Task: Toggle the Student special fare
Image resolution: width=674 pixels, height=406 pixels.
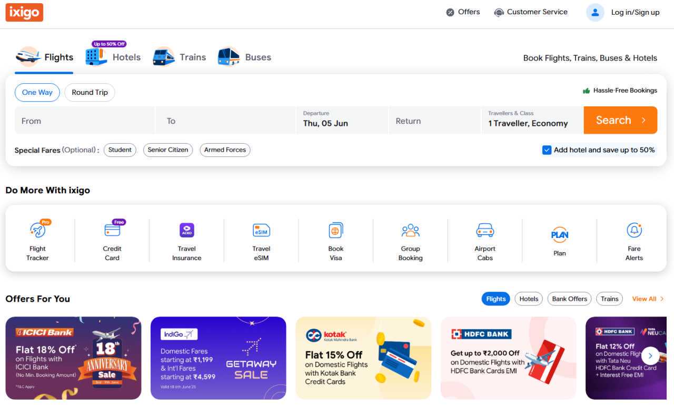Action: pyautogui.click(x=120, y=150)
